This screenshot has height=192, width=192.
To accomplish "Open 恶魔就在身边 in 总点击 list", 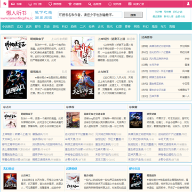I will (10, 155).
